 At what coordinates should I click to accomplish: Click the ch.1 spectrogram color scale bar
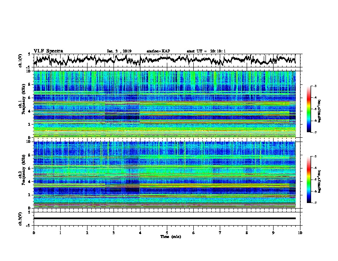309,109
